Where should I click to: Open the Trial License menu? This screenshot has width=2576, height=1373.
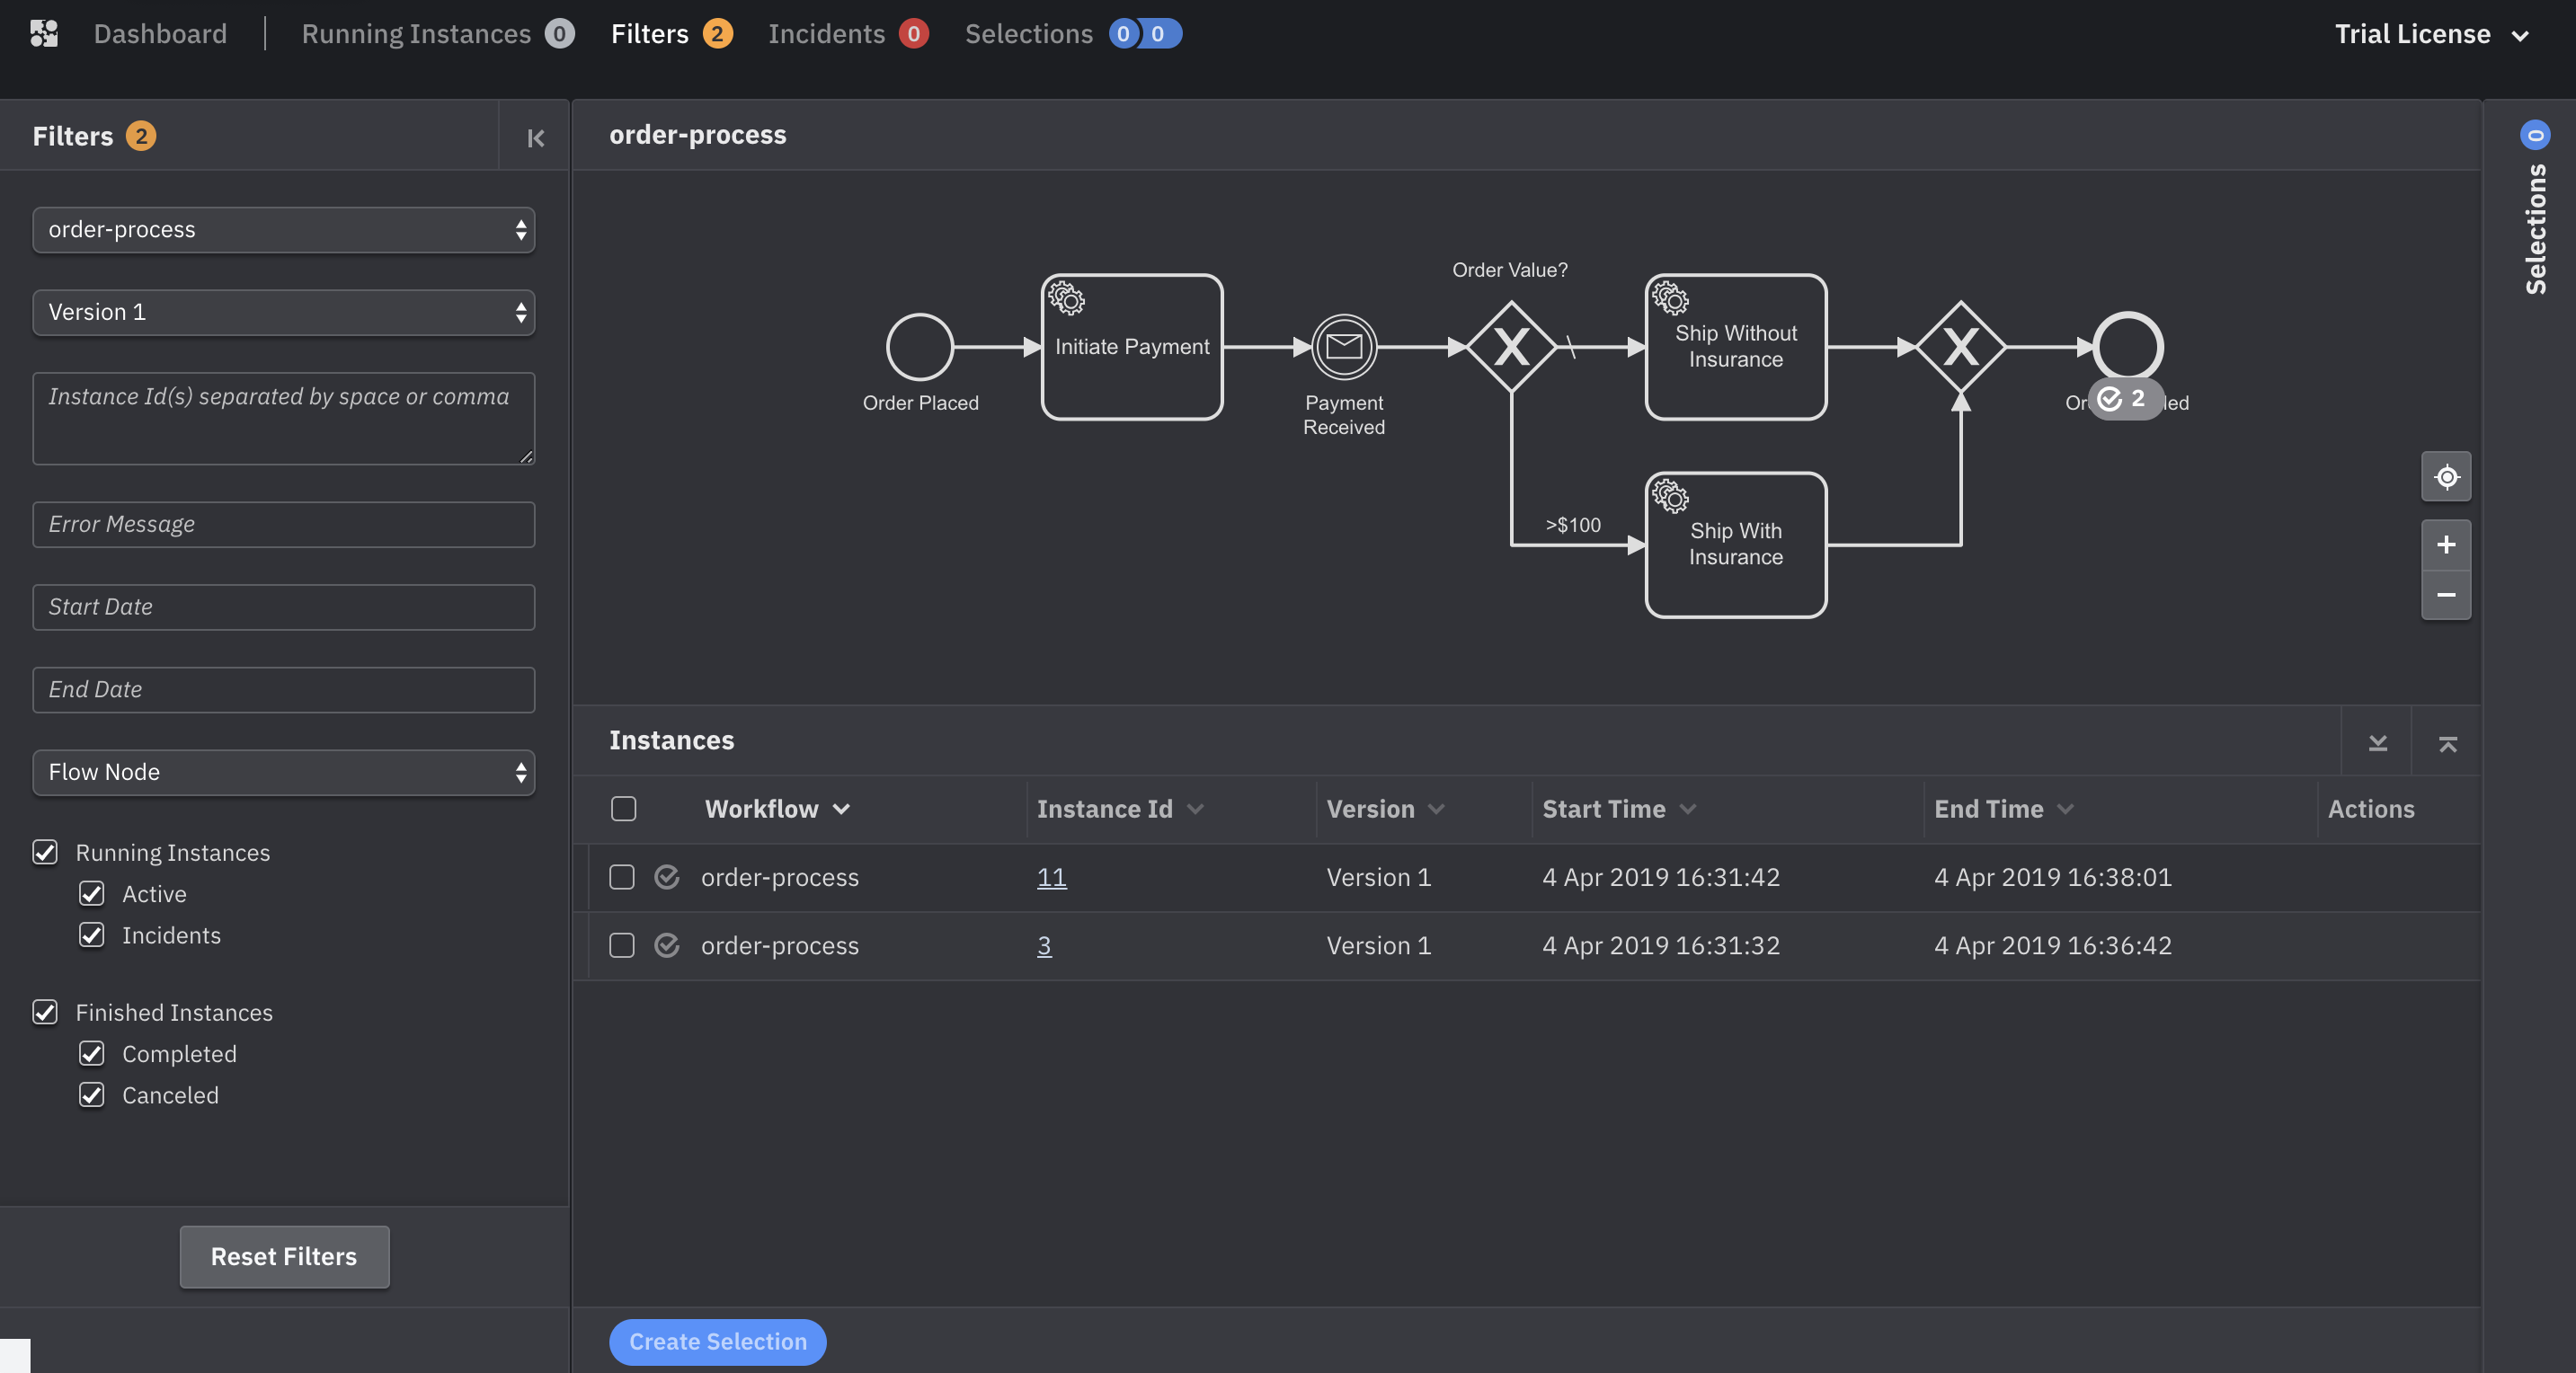pyautogui.click(x=2431, y=34)
